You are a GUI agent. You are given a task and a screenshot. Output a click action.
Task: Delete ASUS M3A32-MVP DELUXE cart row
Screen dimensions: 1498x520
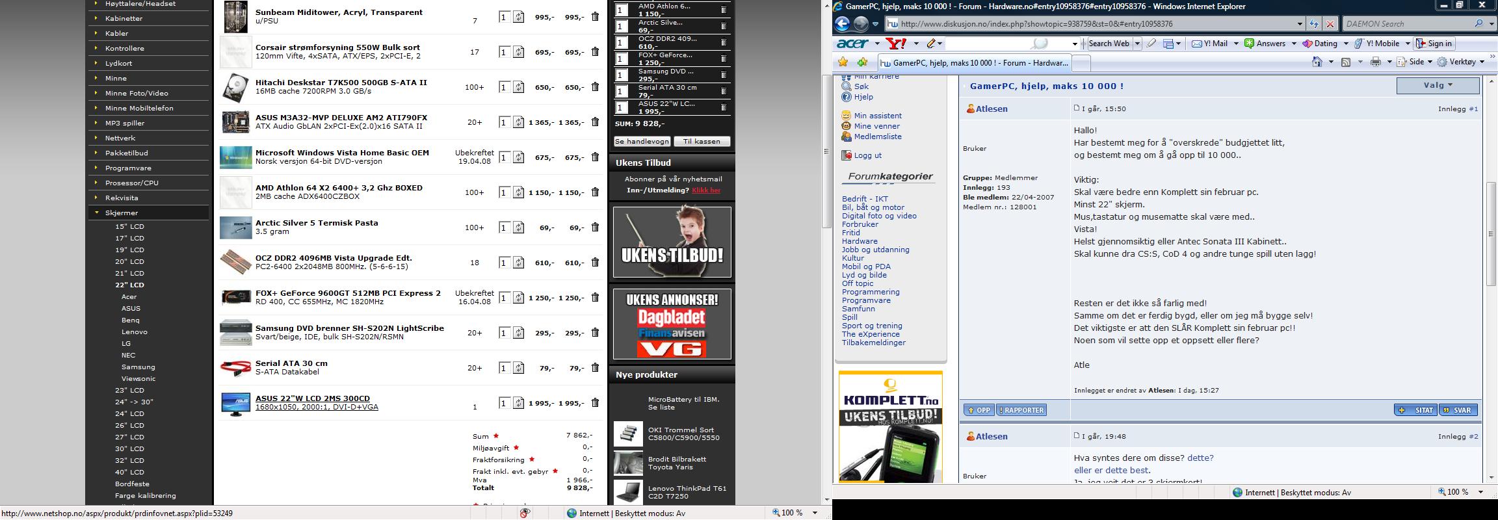coord(595,122)
